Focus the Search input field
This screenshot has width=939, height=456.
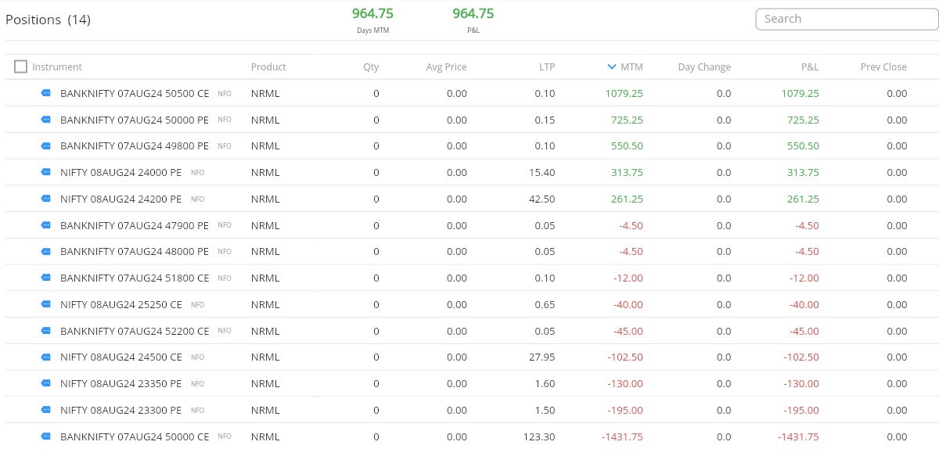[x=847, y=19]
